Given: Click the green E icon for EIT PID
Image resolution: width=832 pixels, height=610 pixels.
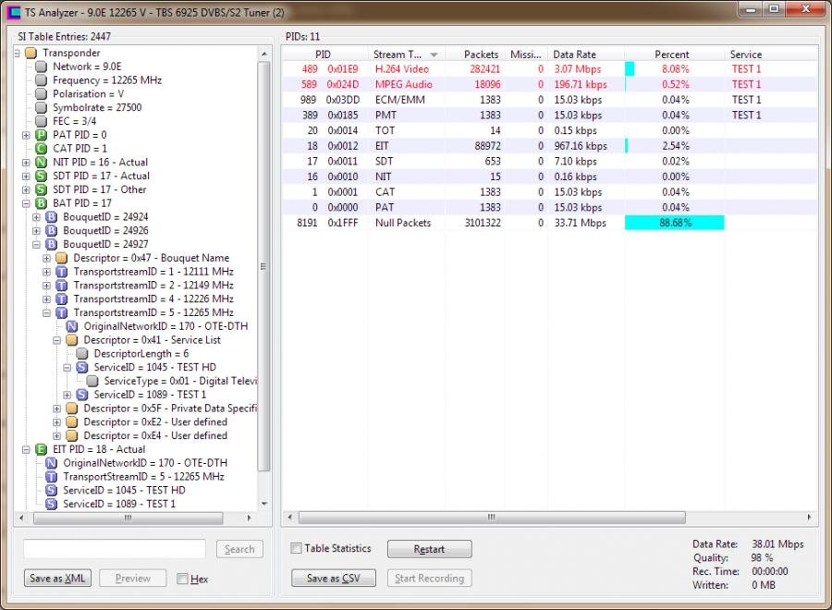Looking at the screenshot, I should [x=42, y=449].
